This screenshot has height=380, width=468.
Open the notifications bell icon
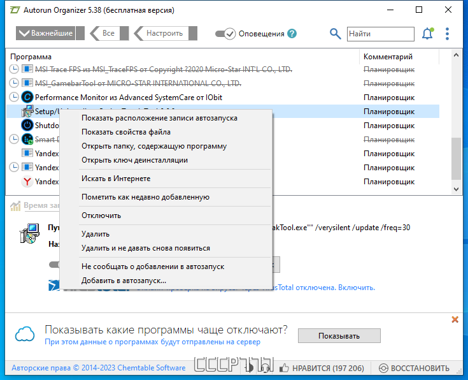pos(428,34)
